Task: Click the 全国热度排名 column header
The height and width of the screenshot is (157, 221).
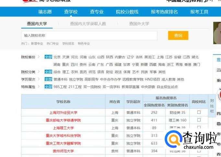Action: pyautogui.click(x=154, y=105)
